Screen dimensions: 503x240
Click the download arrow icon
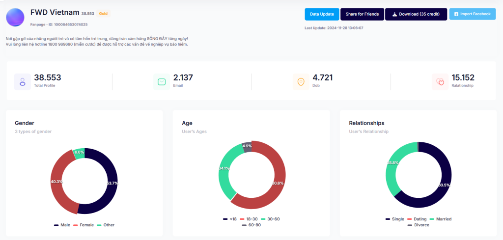click(x=395, y=14)
